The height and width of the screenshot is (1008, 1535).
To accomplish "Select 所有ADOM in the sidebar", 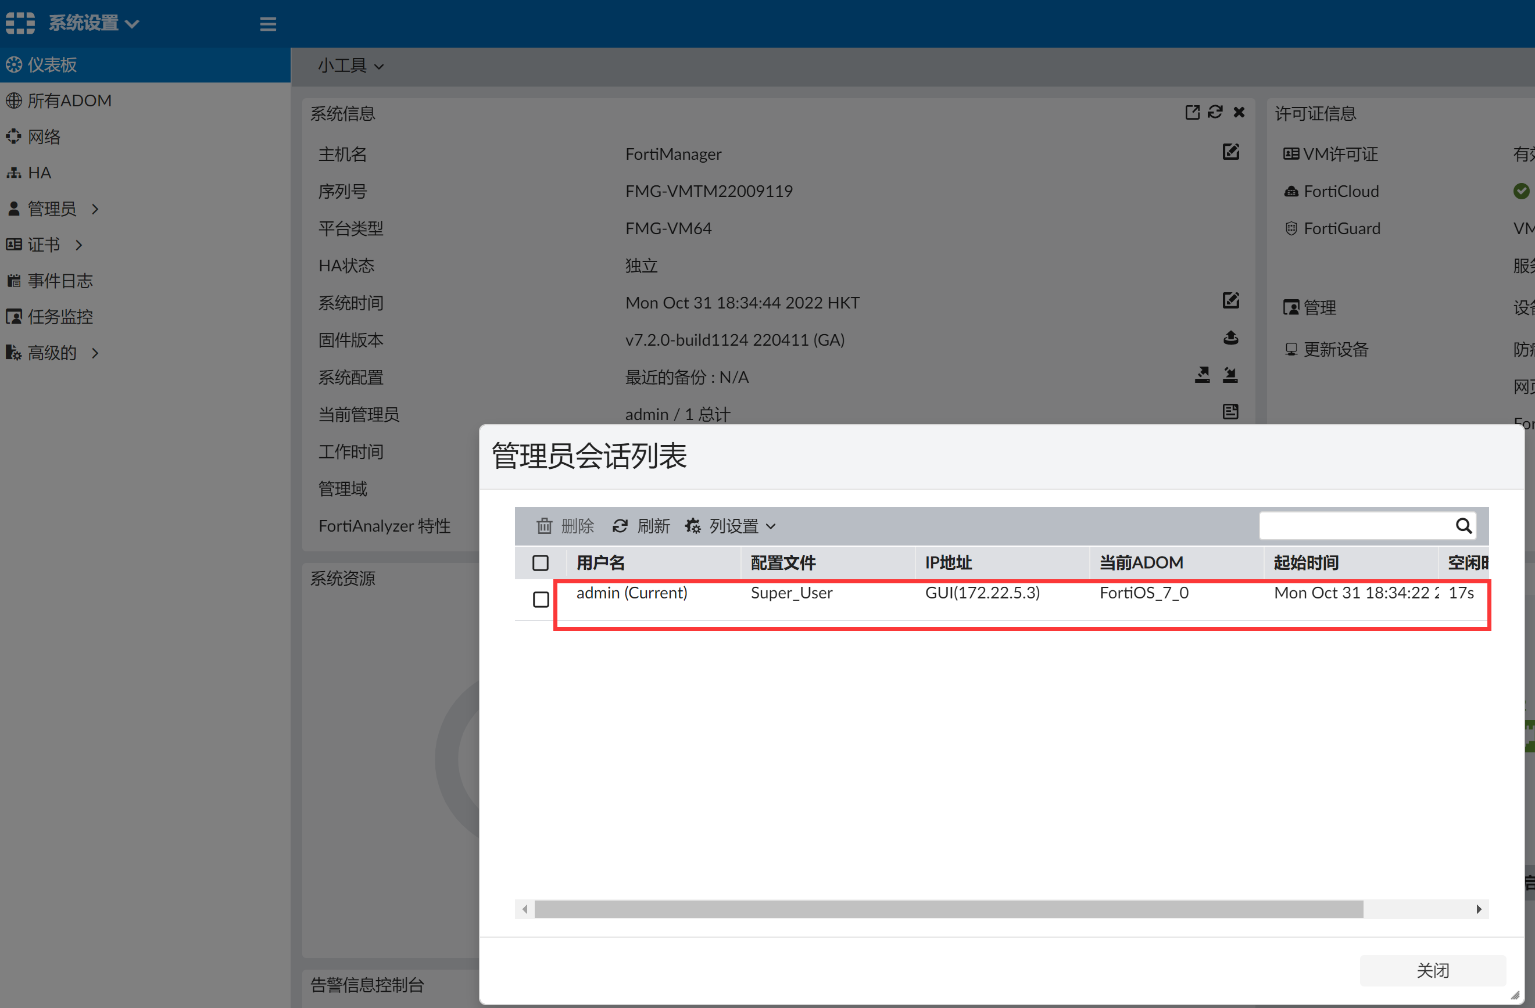I will [x=69, y=101].
